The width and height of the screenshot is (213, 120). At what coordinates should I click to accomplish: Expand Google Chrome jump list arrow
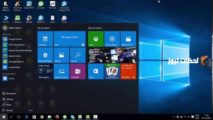[32, 39]
